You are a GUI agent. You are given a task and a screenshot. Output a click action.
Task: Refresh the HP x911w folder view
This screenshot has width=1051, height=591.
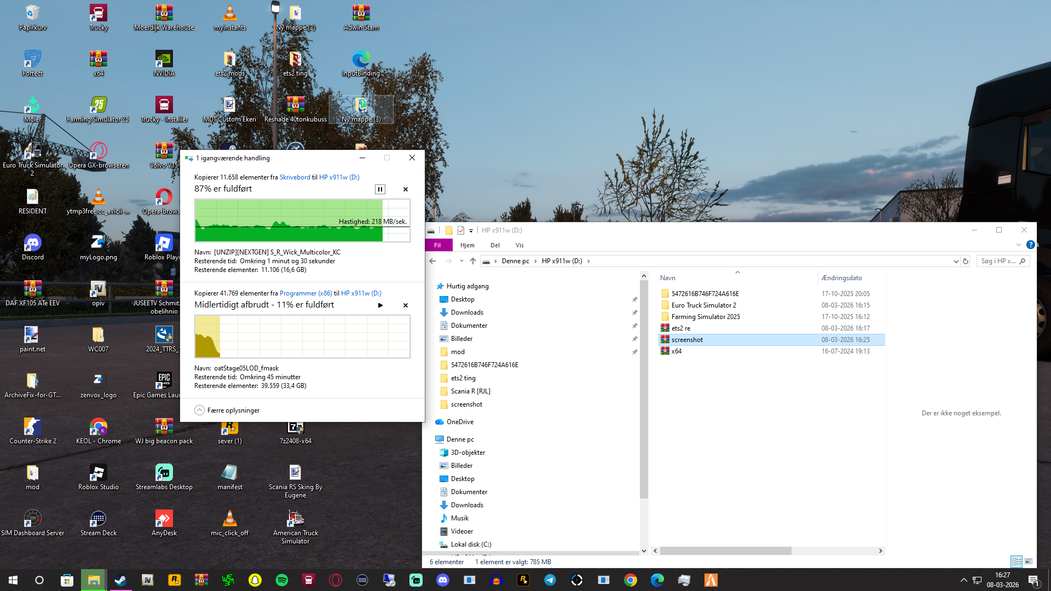(966, 261)
